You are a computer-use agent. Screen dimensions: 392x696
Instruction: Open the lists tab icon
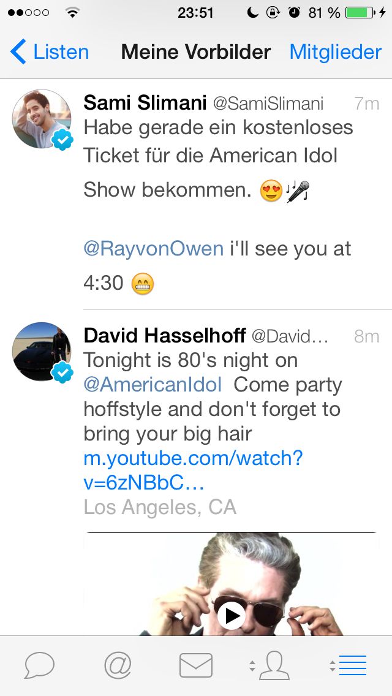pyautogui.click(x=352, y=665)
